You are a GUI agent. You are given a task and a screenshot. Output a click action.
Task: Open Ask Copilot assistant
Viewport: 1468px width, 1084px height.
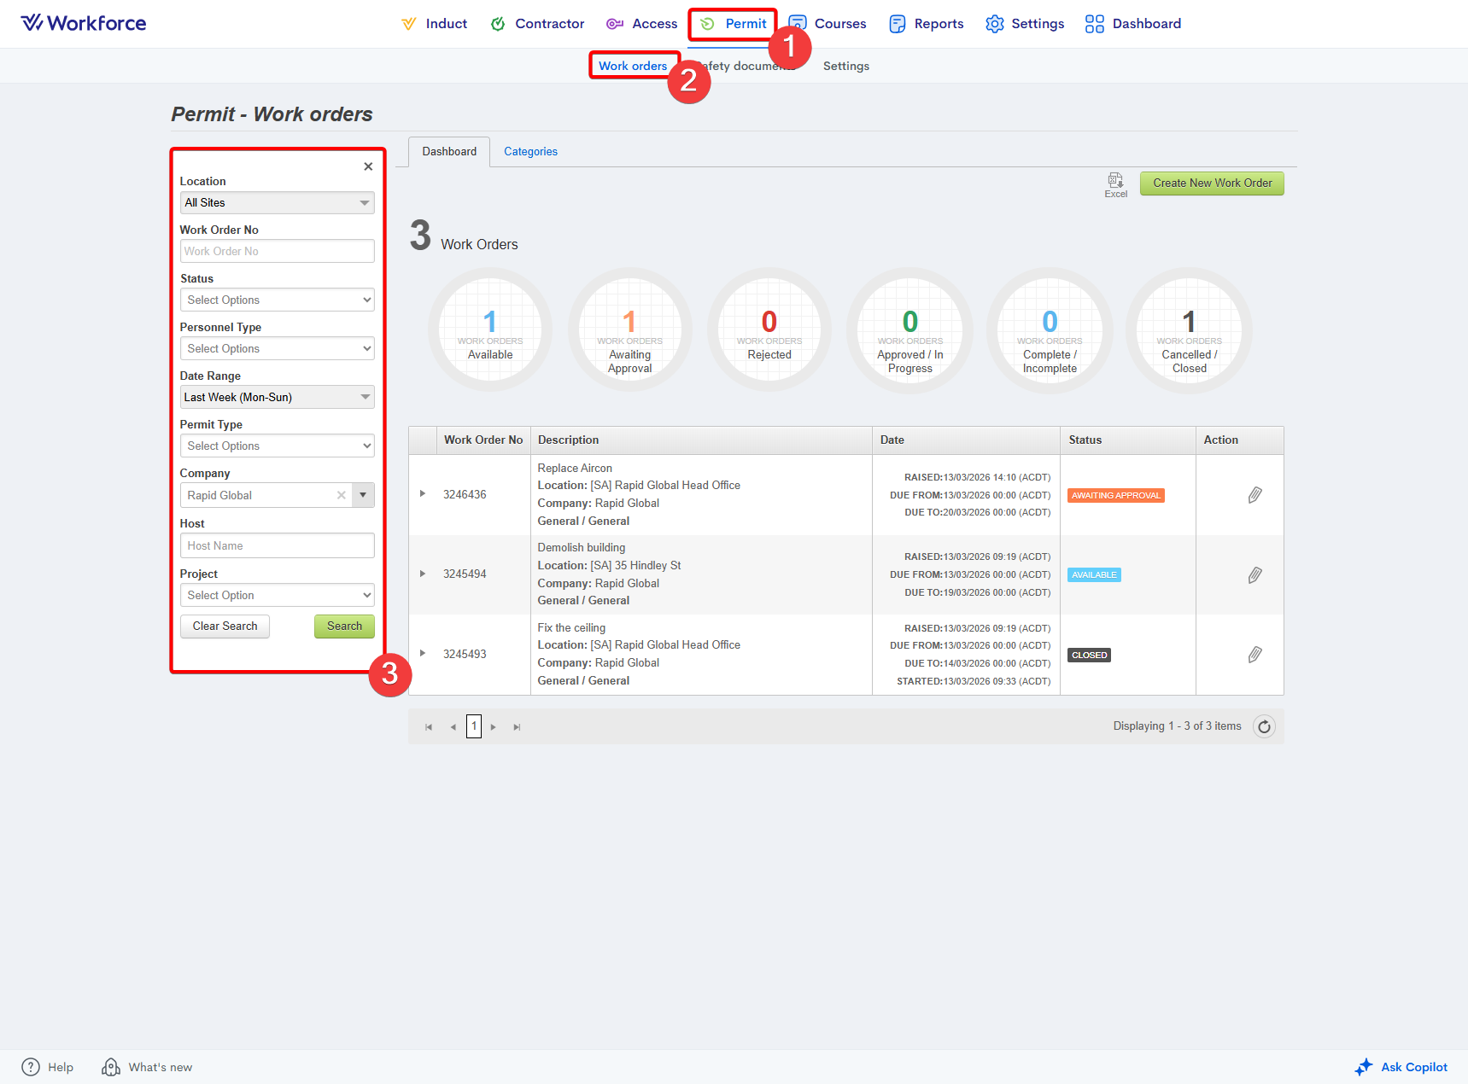[x=1401, y=1067]
